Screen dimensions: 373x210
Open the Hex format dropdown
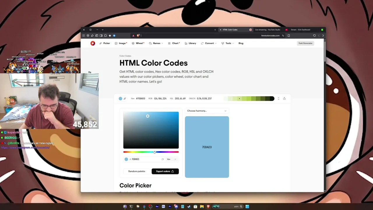tap(172, 159)
